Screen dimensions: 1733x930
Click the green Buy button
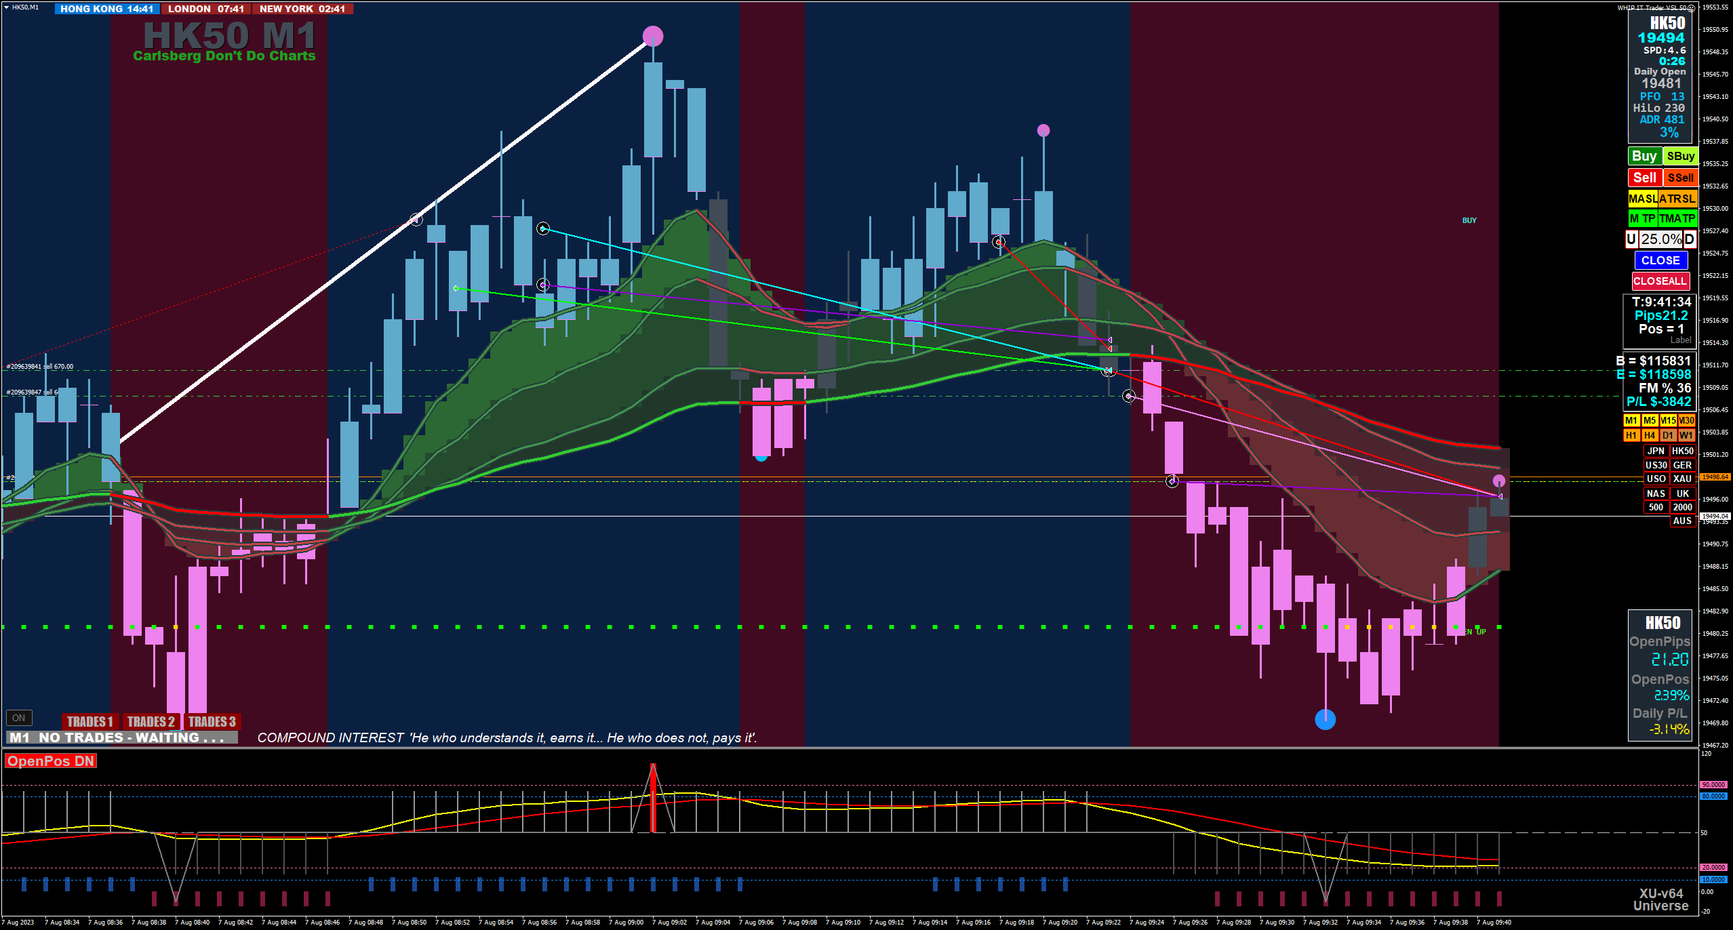tap(1644, 157)
